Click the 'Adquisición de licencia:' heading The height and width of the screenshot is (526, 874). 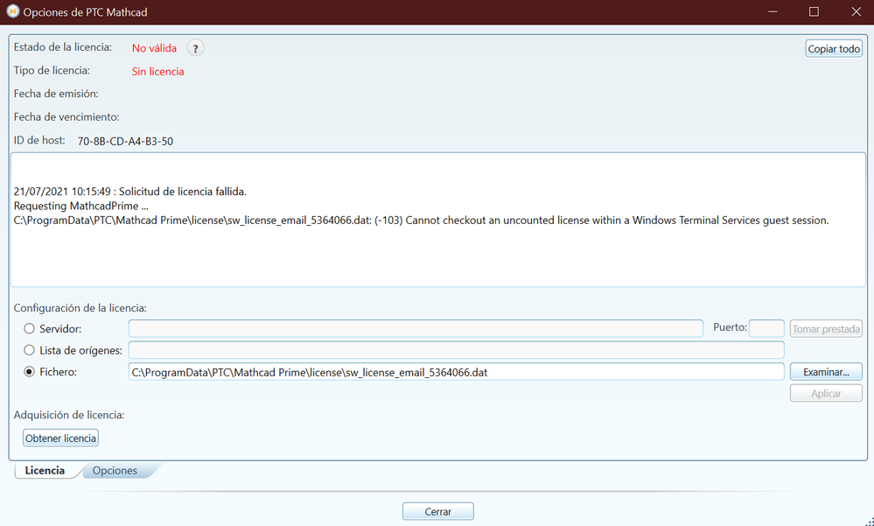[x=69, y=415]
